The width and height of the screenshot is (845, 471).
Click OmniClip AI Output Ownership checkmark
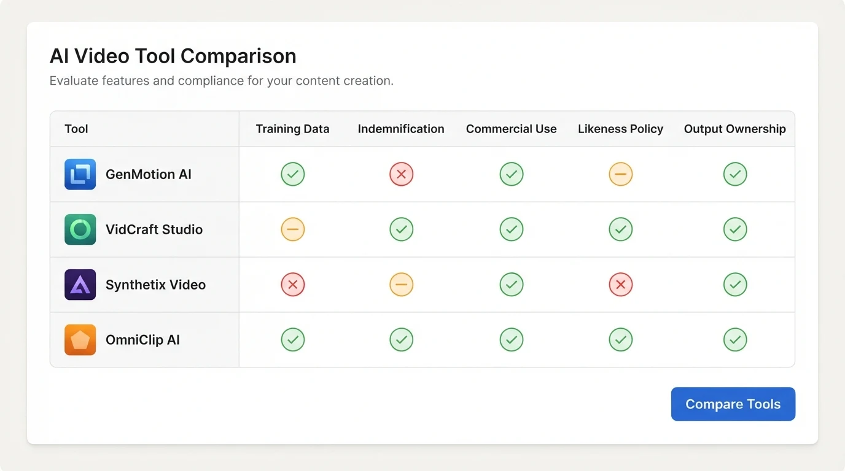[x=735, y=340]
